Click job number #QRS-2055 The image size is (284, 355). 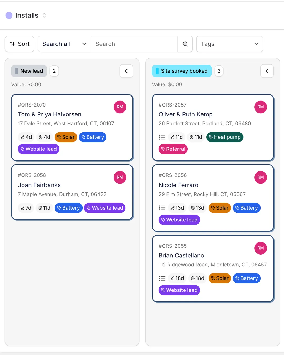click(173, 246)
